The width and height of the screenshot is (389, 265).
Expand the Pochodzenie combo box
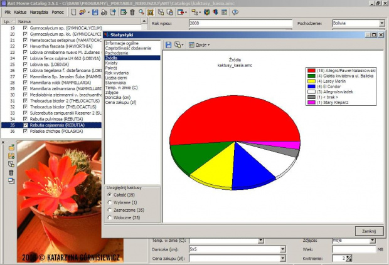381,24
